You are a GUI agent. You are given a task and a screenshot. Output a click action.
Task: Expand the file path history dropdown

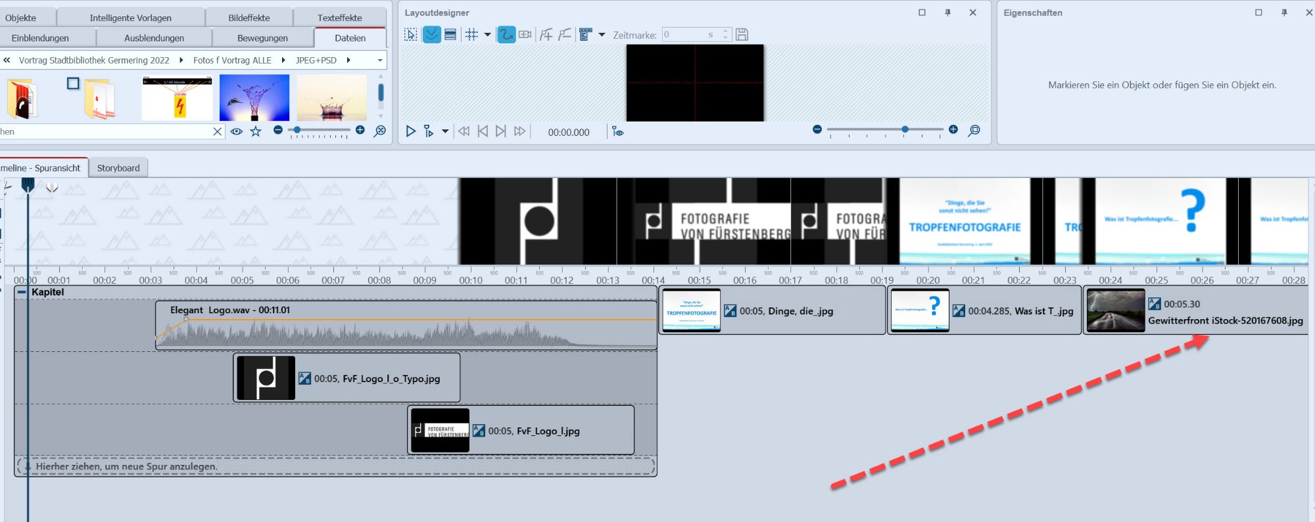point(380,60)
